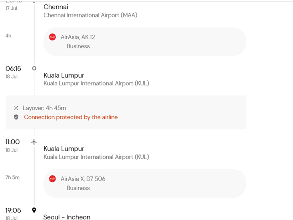Click the airplane departure icon at 11:00

tap(34, 142)
